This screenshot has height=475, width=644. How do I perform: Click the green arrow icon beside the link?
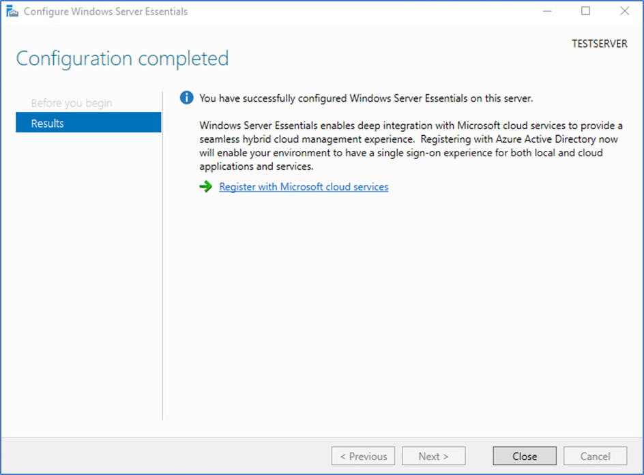click(206, 186)
